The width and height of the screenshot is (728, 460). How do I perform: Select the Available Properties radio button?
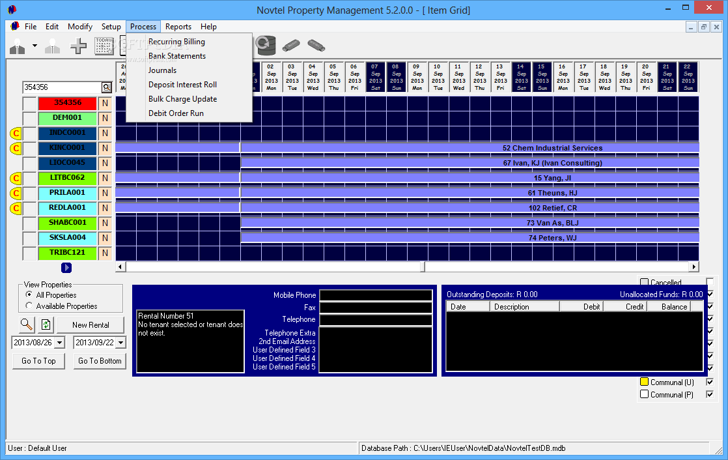29,306
